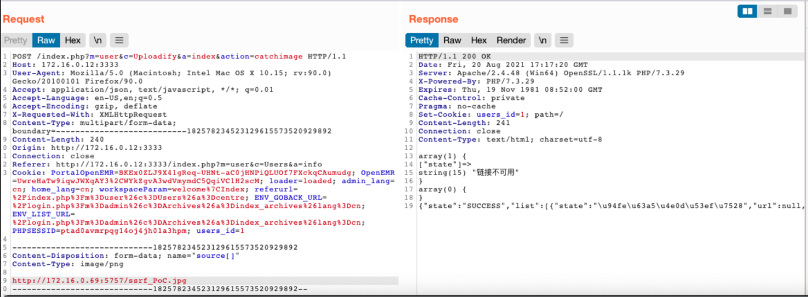808x297 pixels.
Task: Switch to combined tabbed layout icon
Action: coord(787,11)
